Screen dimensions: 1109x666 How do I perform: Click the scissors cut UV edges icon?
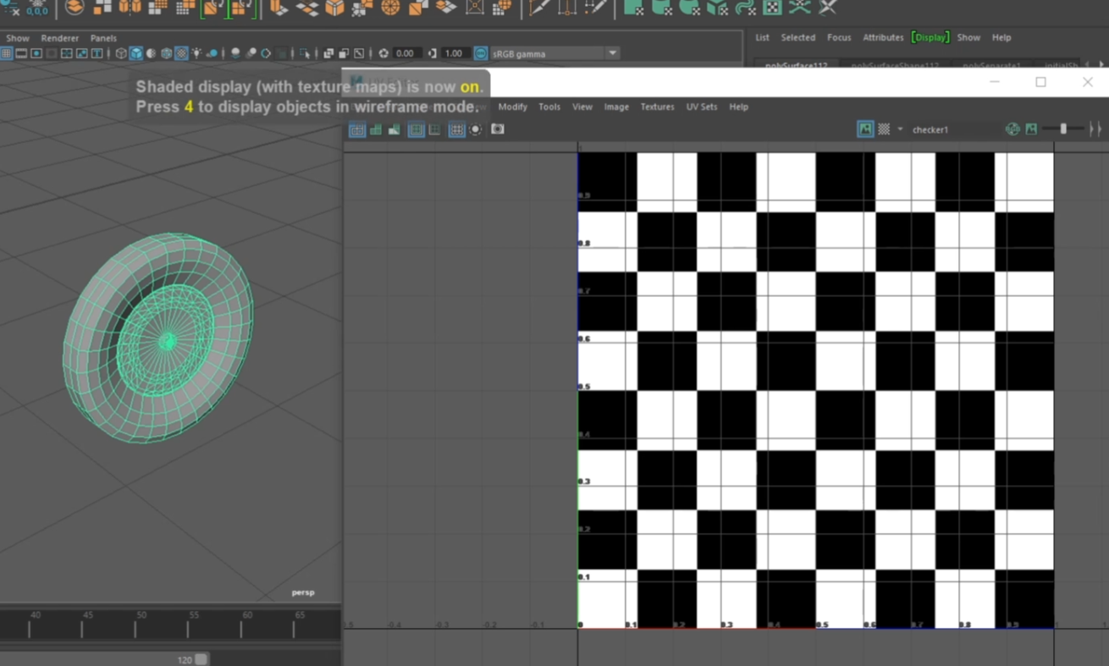pos(828,8)
